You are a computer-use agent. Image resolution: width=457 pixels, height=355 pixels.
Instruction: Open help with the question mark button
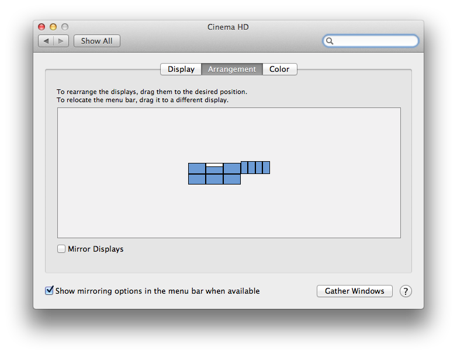[406, 291]
